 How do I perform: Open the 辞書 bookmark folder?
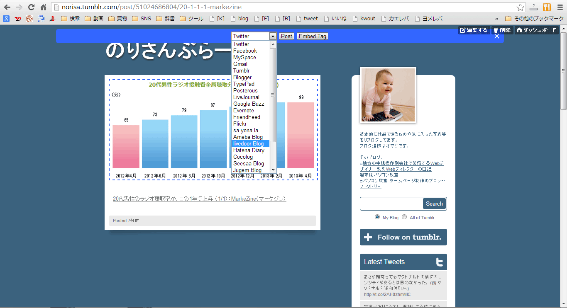click(x=165, y=18)
